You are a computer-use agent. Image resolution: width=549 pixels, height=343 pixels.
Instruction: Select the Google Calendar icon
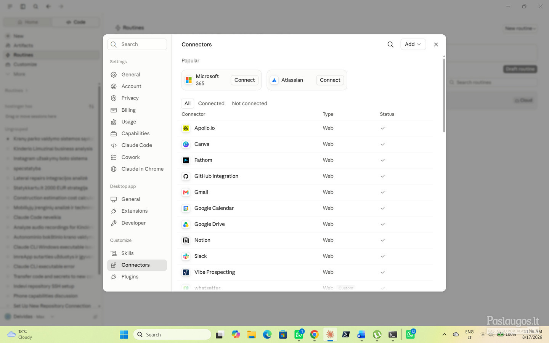click(x=186, y=208)
